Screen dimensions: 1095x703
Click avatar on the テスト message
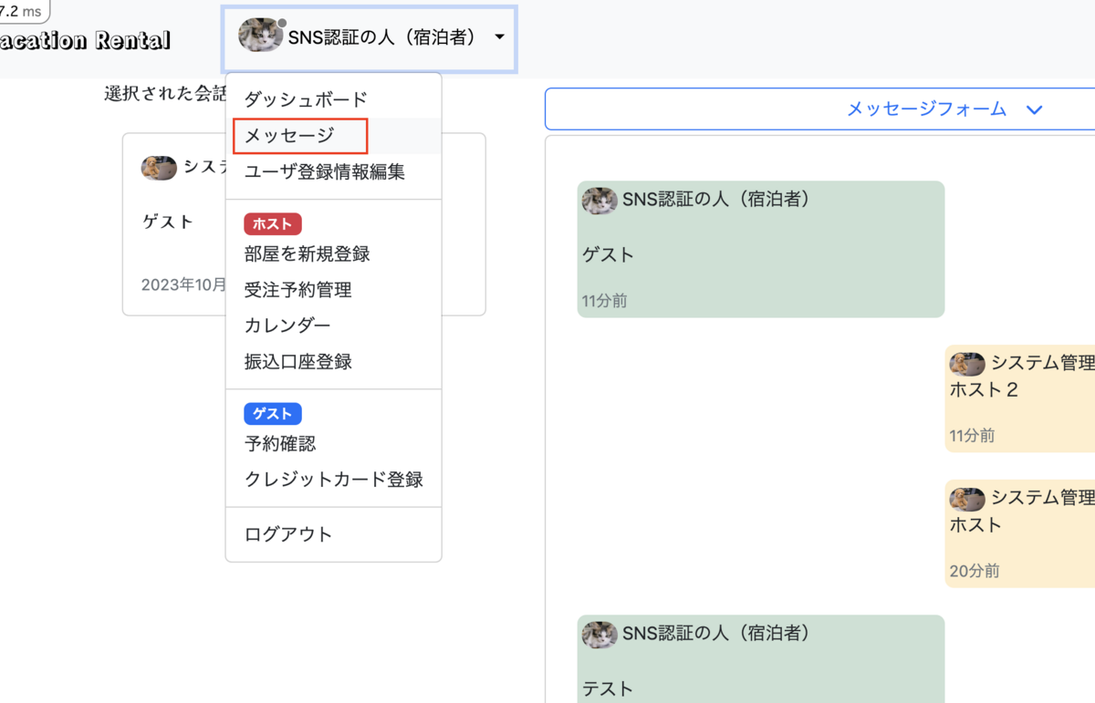pos(600,635)
